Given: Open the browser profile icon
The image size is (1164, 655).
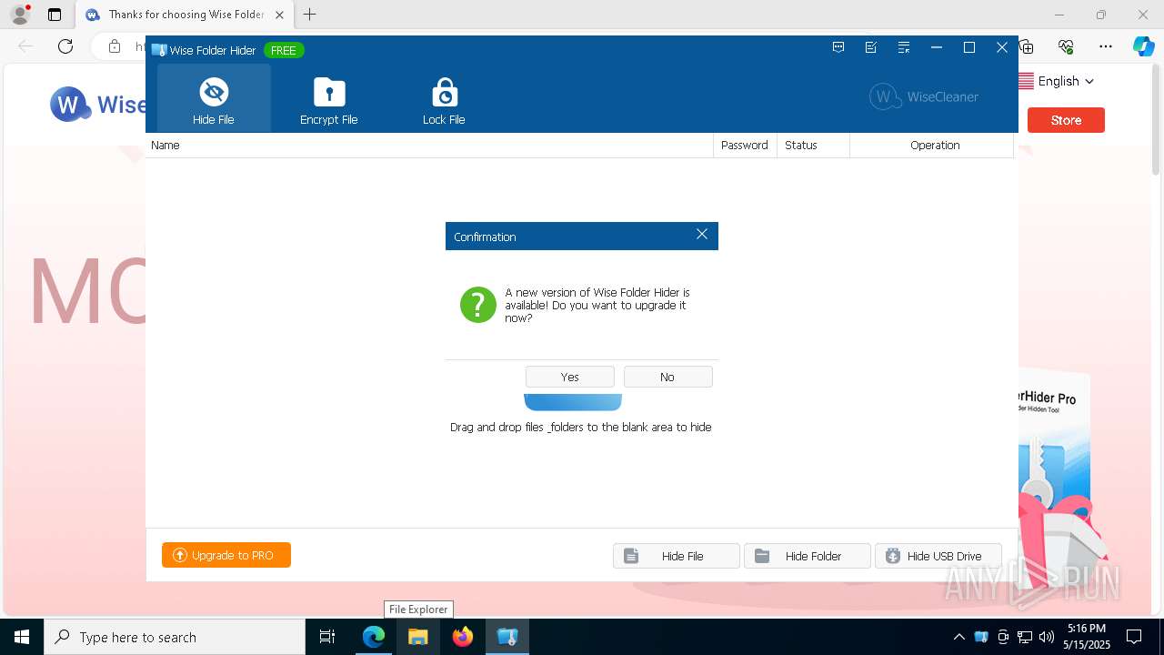Looking at the screenshot, I should [20, 15].
